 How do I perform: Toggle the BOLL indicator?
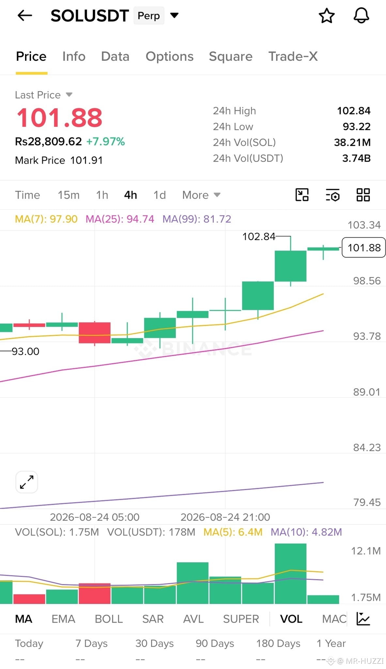coord(109,619)
